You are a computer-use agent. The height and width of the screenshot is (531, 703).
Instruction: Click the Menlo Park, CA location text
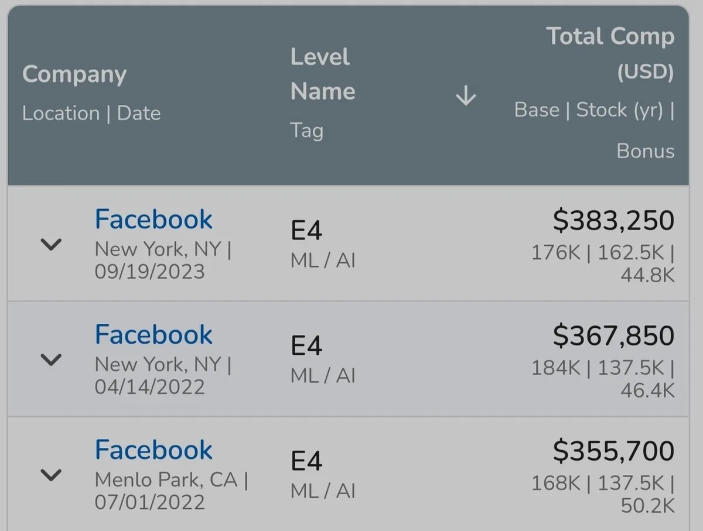click(166, 480)
